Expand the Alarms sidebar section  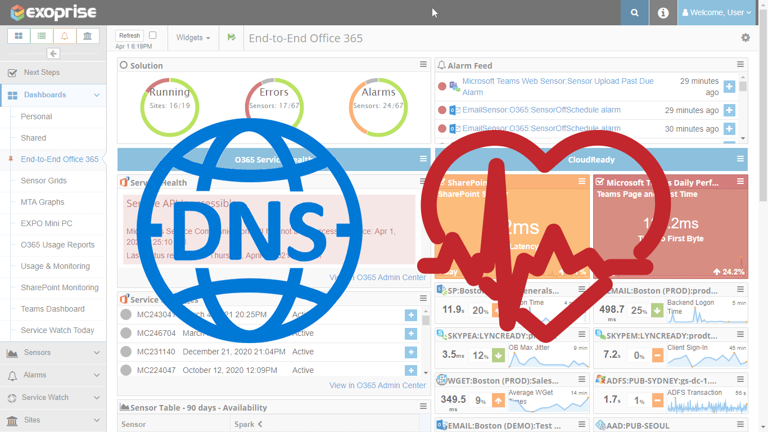pyautogui.click(x=53, y=375)
